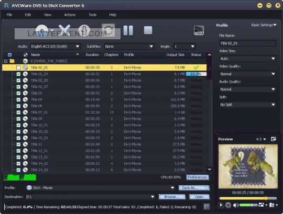Viewport: 283px width, 214px height.
Task: Uncheck the Title 05 checkbox
Action: (x=18, y=106)
